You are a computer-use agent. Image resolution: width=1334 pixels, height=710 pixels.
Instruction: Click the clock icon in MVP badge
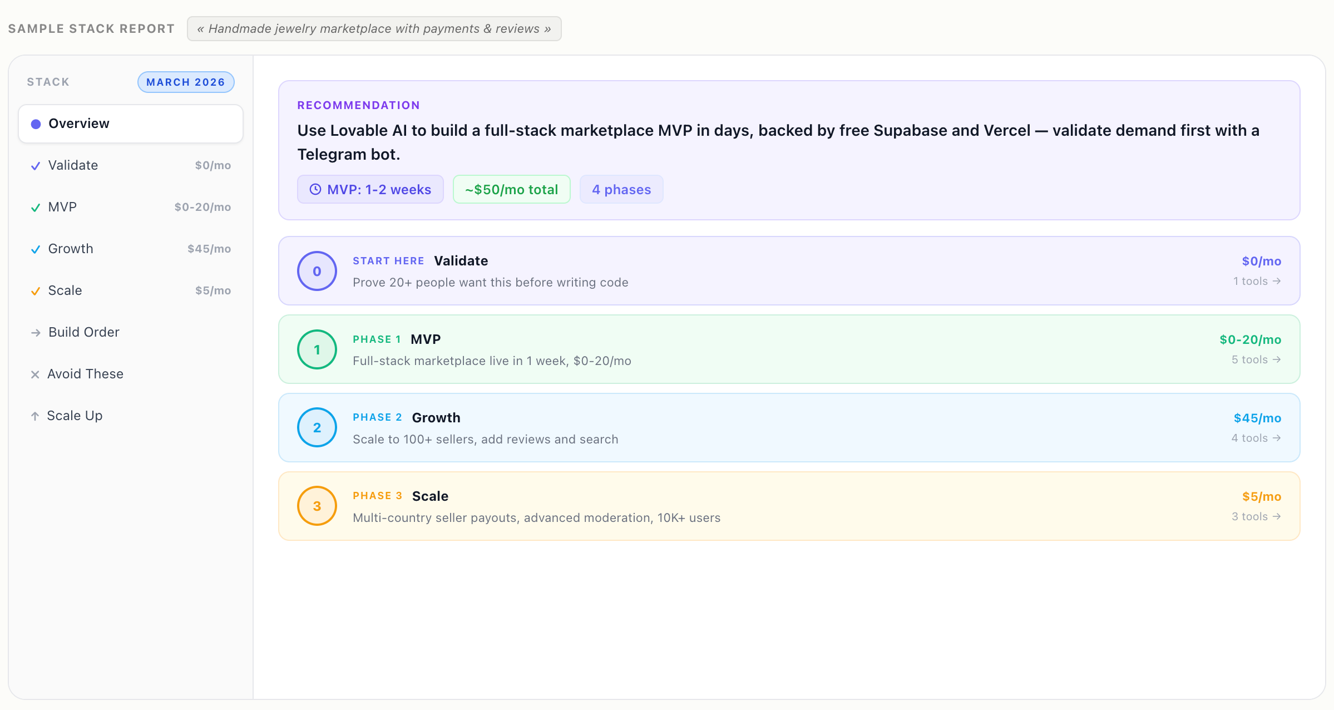(x=315, y=189)
